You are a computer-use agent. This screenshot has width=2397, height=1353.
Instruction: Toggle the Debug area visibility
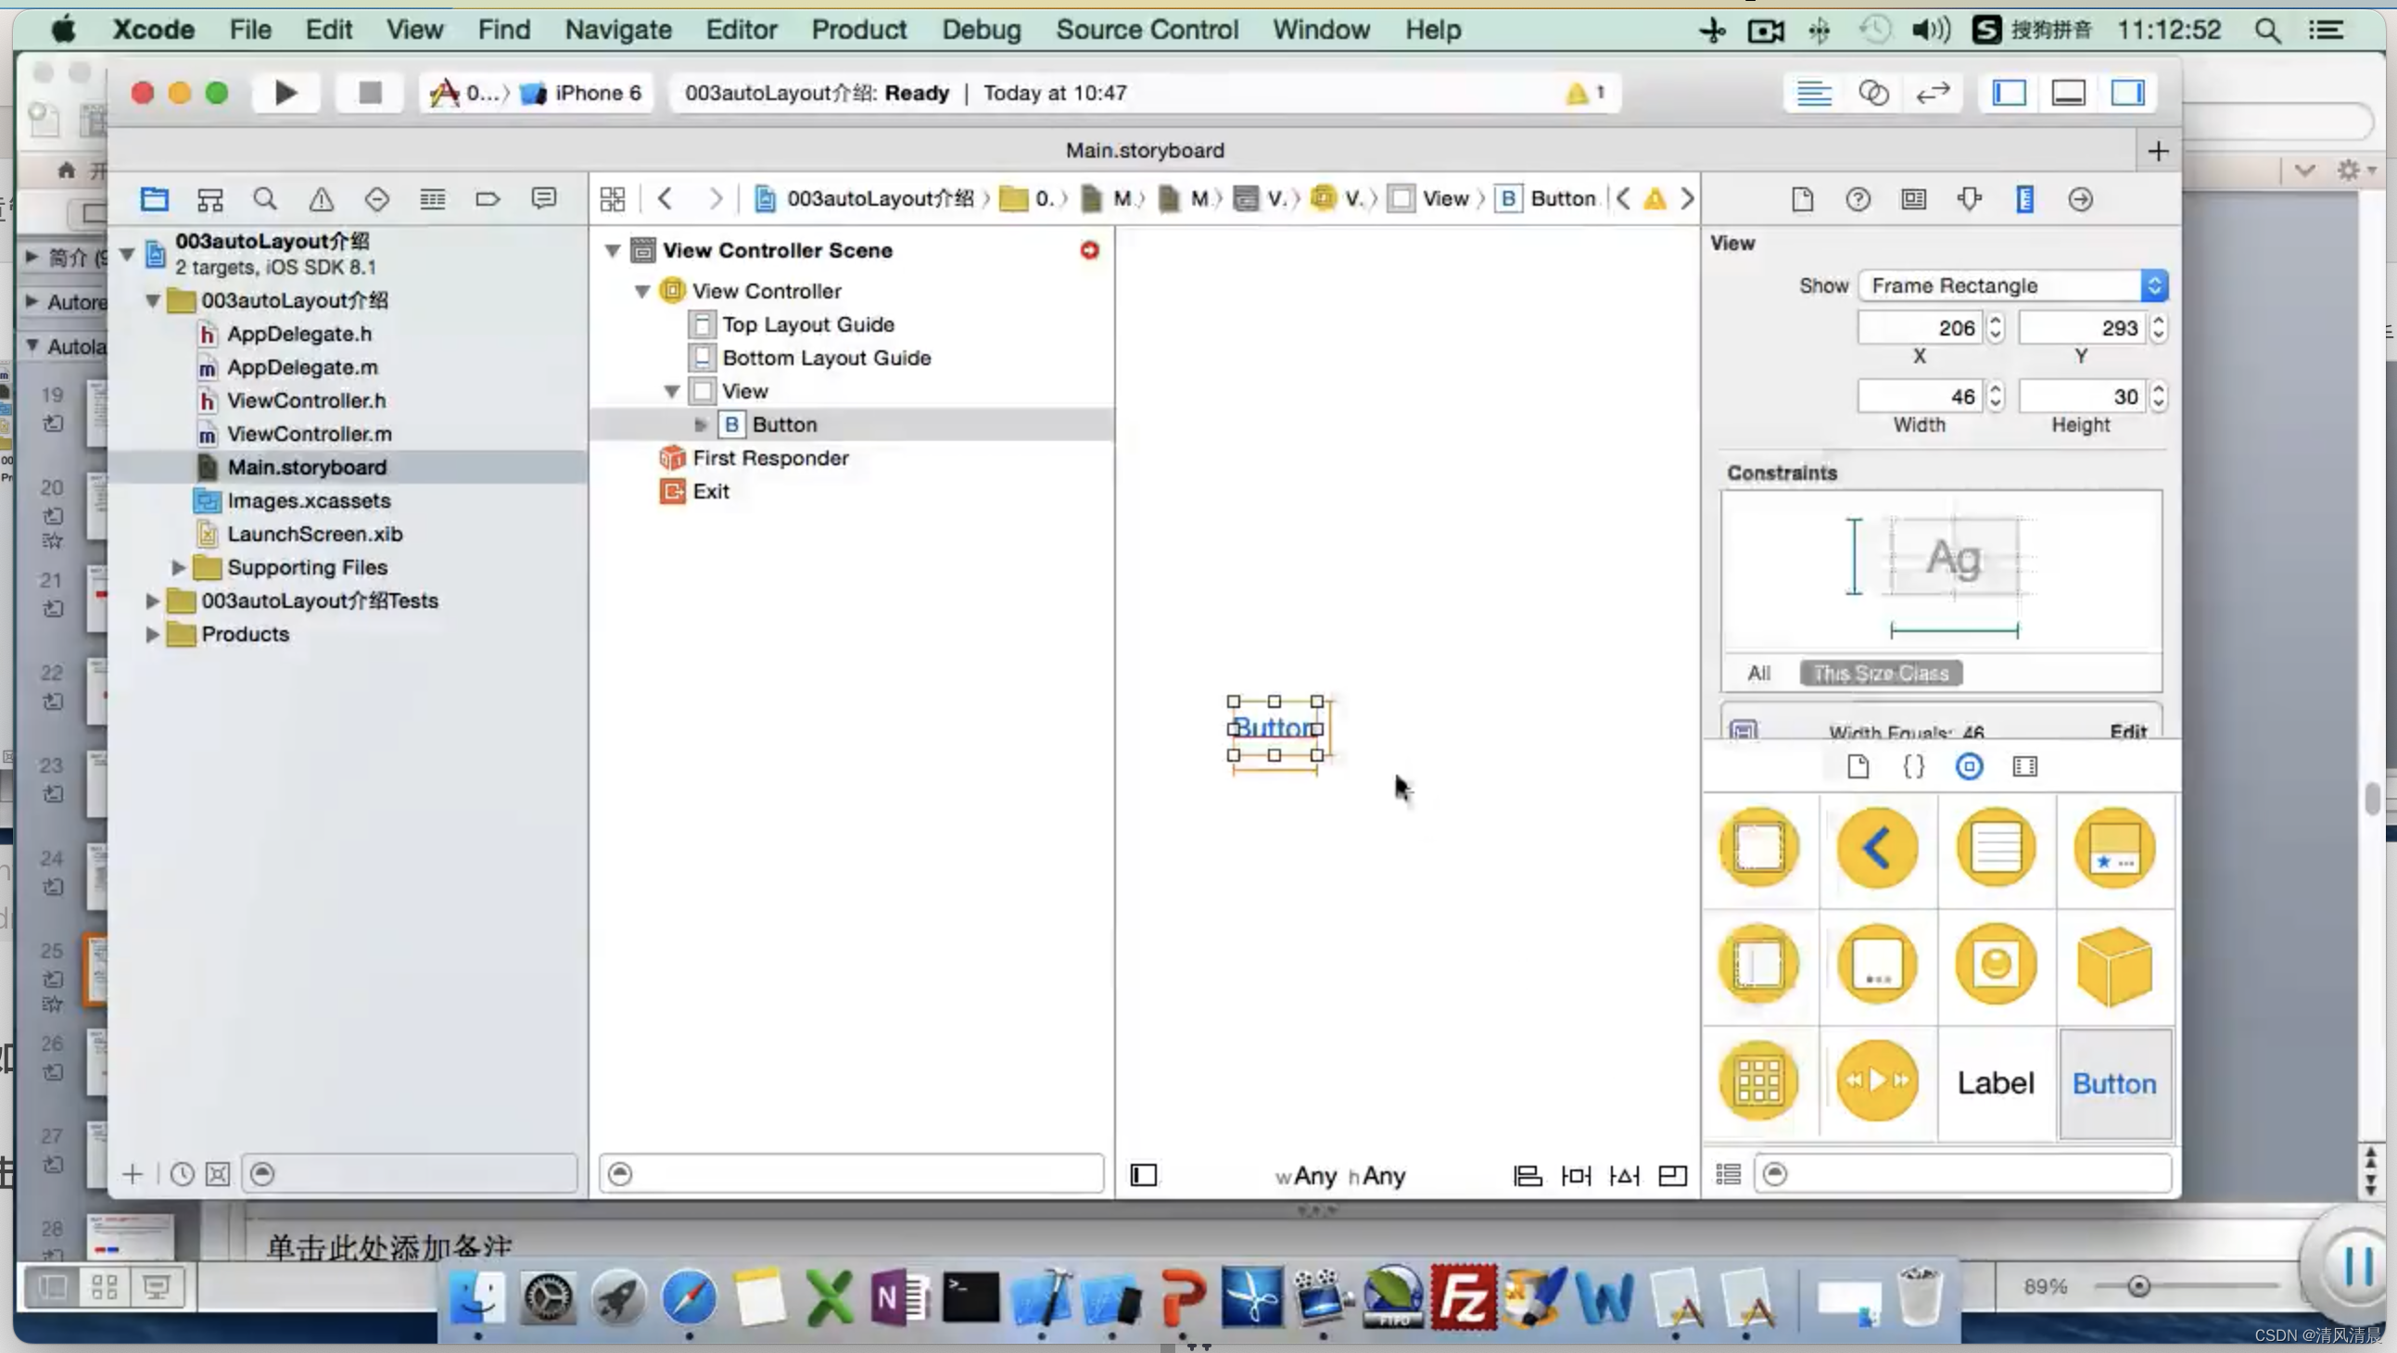(2069, 93)
